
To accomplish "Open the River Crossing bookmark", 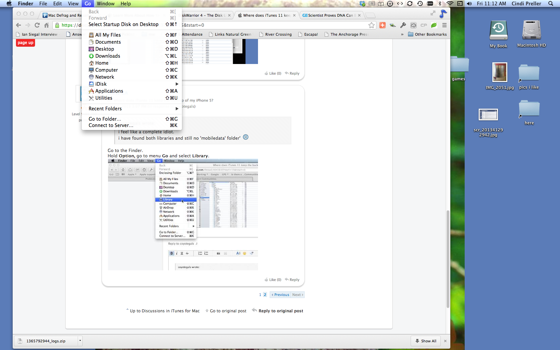I will pyautogui.click(x=275, y=34).
